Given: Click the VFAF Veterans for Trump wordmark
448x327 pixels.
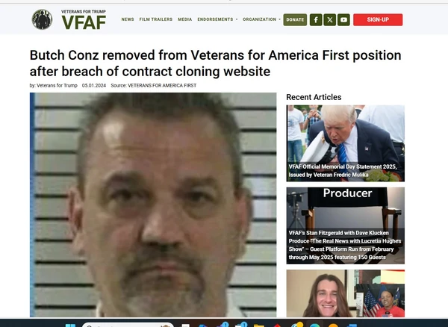Looking at the screenshot, I should point(84,19).
